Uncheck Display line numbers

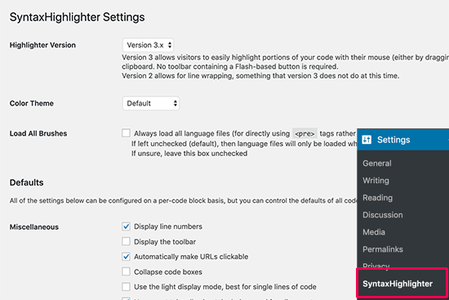126,226
